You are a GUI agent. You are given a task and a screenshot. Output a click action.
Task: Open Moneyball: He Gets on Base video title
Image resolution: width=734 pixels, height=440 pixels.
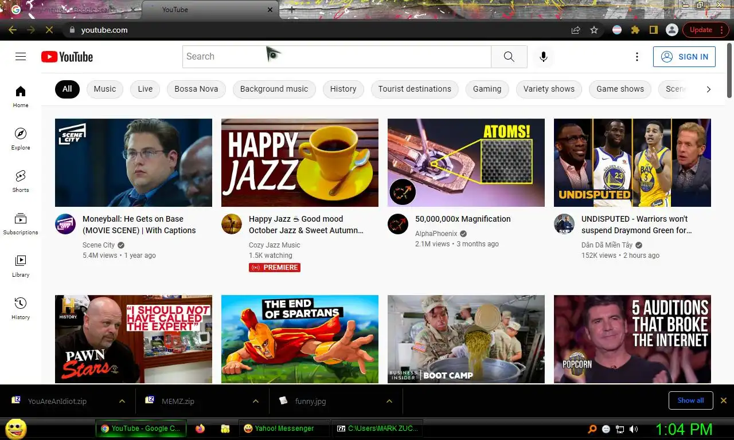pyautogui.click(x=139, y=225)
